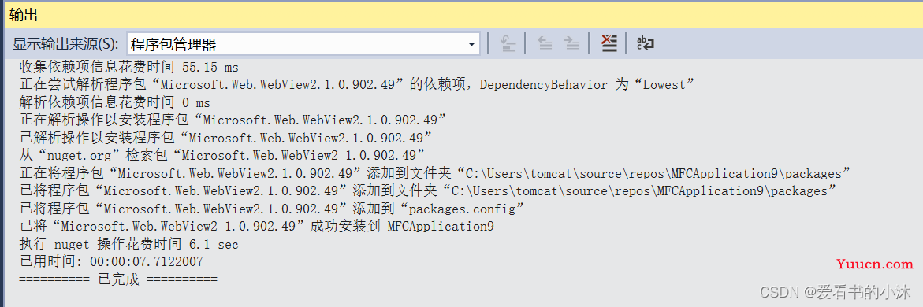Go to next message icon
Viewport: 923px width, 307px height.
click(x=571, y=43)
